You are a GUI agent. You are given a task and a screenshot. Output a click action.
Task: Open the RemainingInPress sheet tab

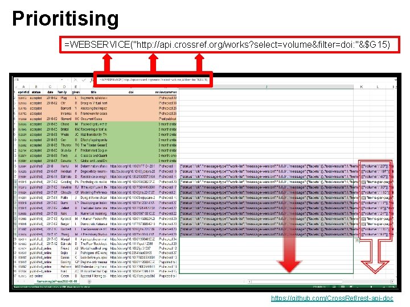click(x=57, y=281)
